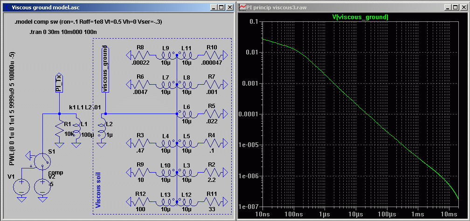This screenshot has height=221, width=470.
Task: Select the S1 switch component
Action: click(42, 161)
